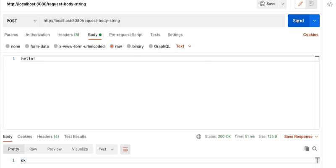Expand the Send button arrow menu

(315, 21)
